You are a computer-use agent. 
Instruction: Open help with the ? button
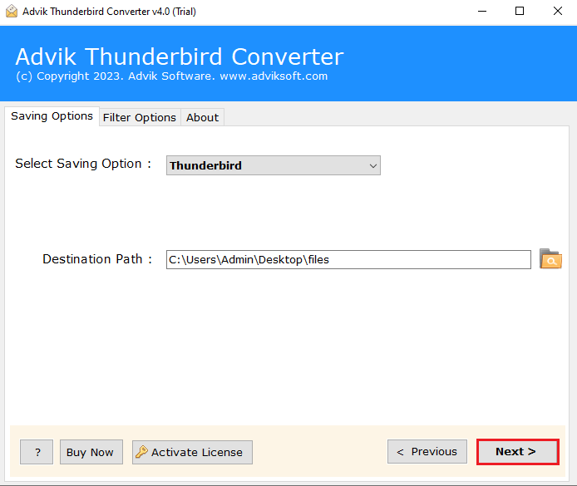[37, 452]
